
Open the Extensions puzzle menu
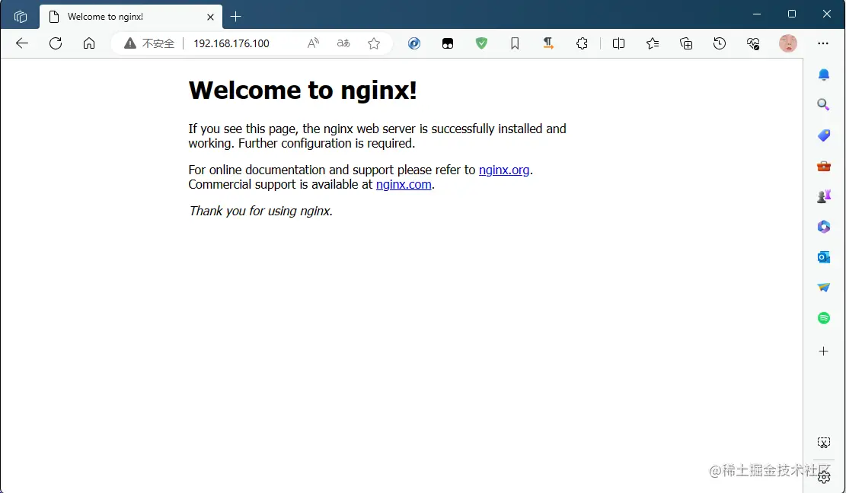click(582, 43)
